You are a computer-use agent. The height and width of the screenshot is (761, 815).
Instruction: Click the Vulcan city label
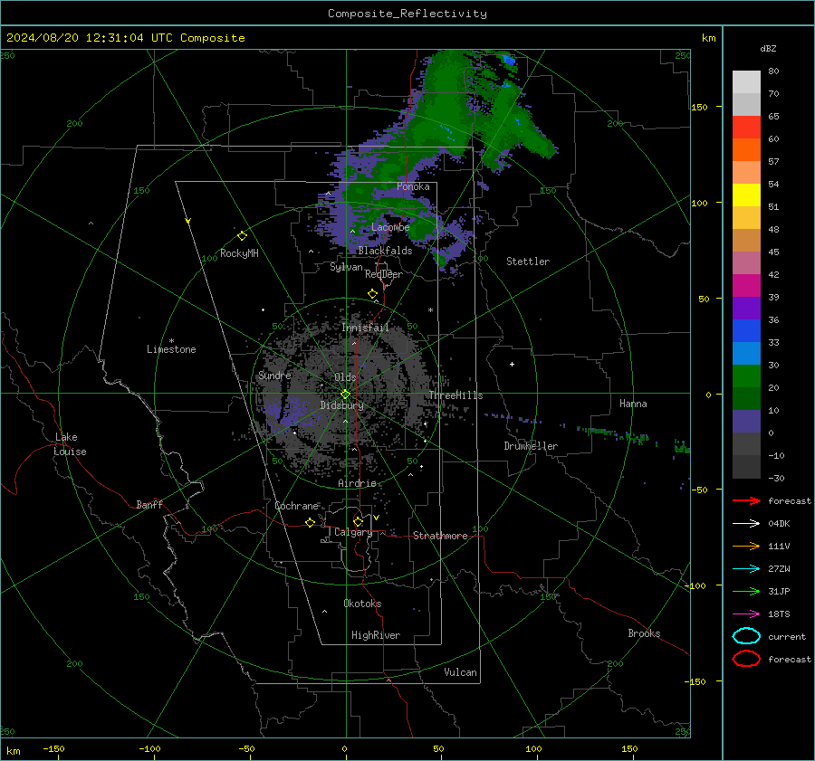pyautogui.click(x=461, y=672)
